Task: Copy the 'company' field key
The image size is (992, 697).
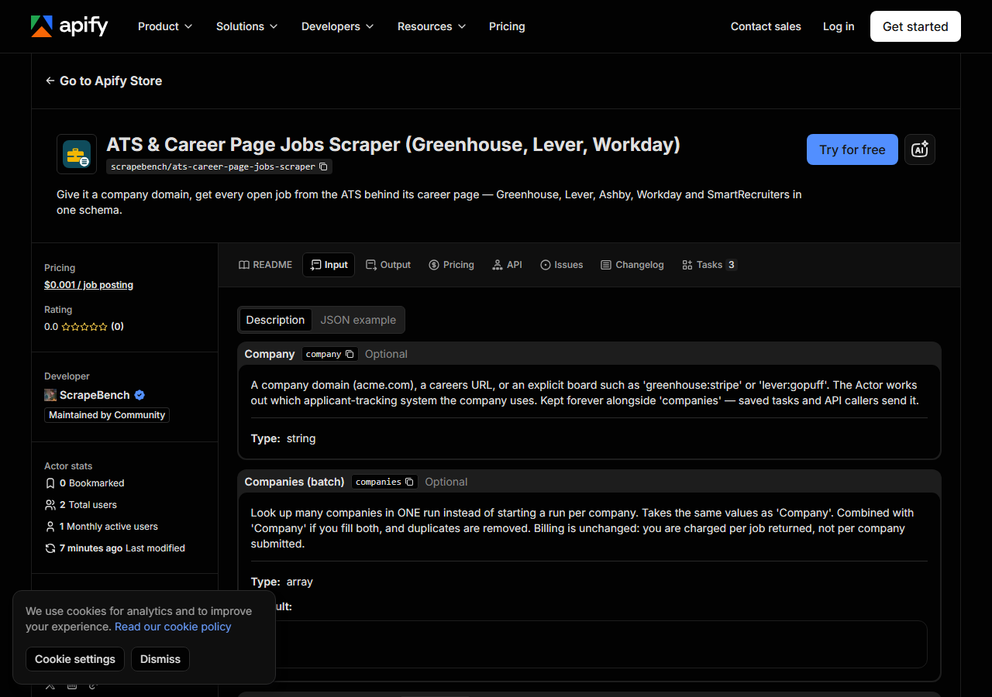Action: 350,354
